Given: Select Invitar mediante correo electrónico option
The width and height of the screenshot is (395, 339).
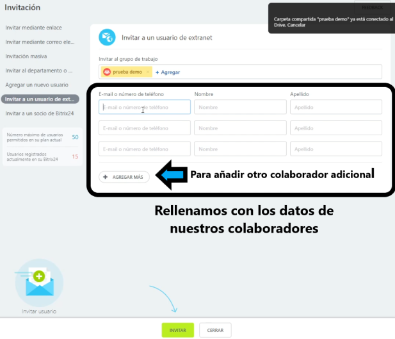Looking at the screenshot, I should point(38,42).
